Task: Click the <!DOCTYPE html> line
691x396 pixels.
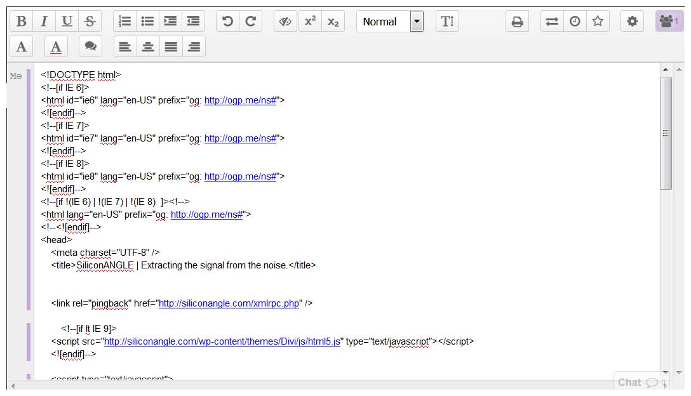Action: (x=81, y=75)
